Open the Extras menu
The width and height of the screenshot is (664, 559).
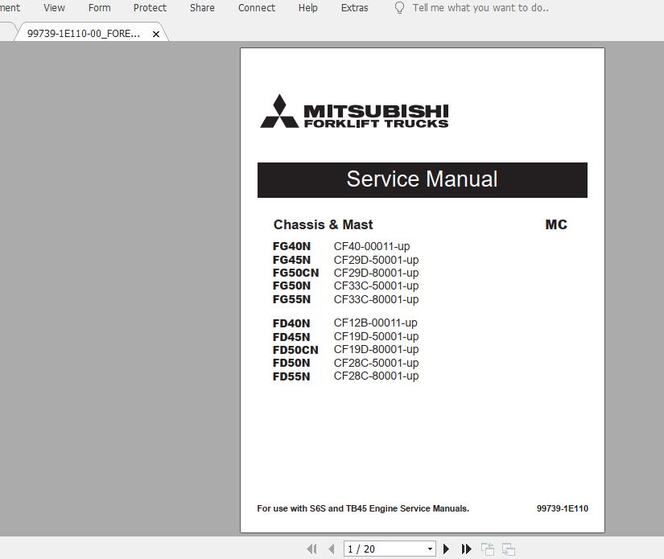click(354, 8)
